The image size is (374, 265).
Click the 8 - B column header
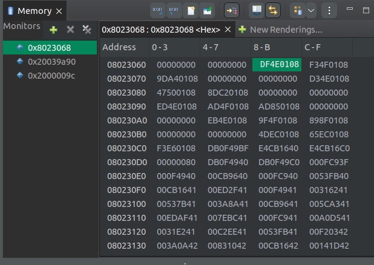click(276, 47)
